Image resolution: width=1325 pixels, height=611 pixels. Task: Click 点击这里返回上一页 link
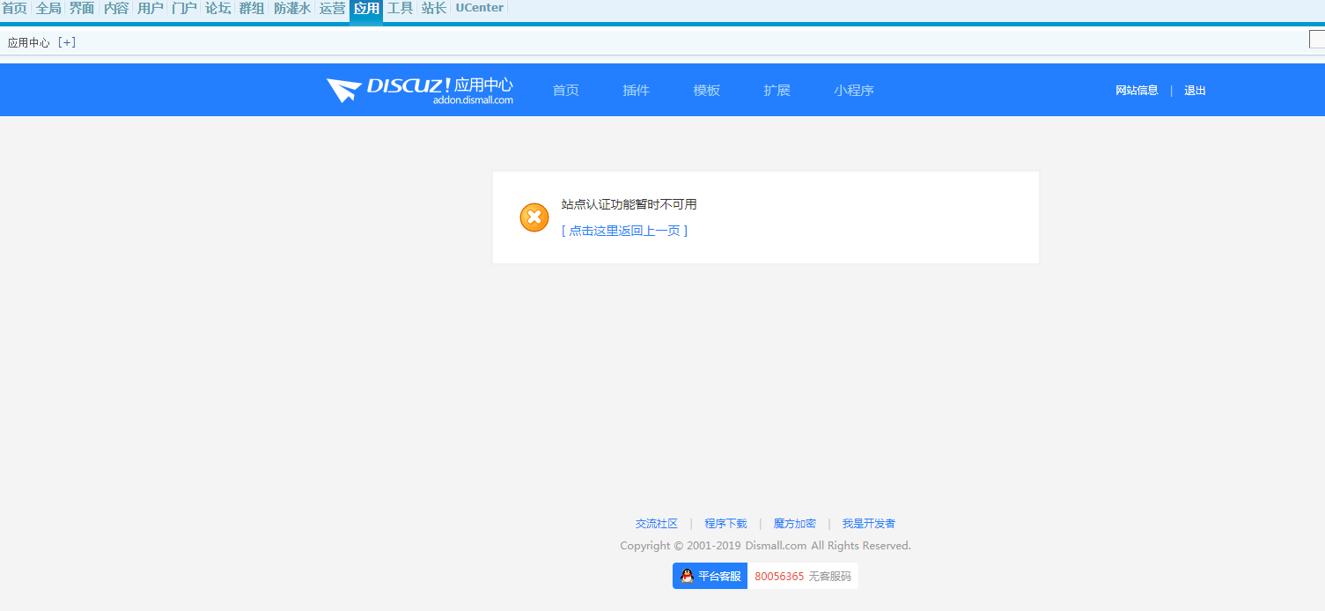(624, 231)
